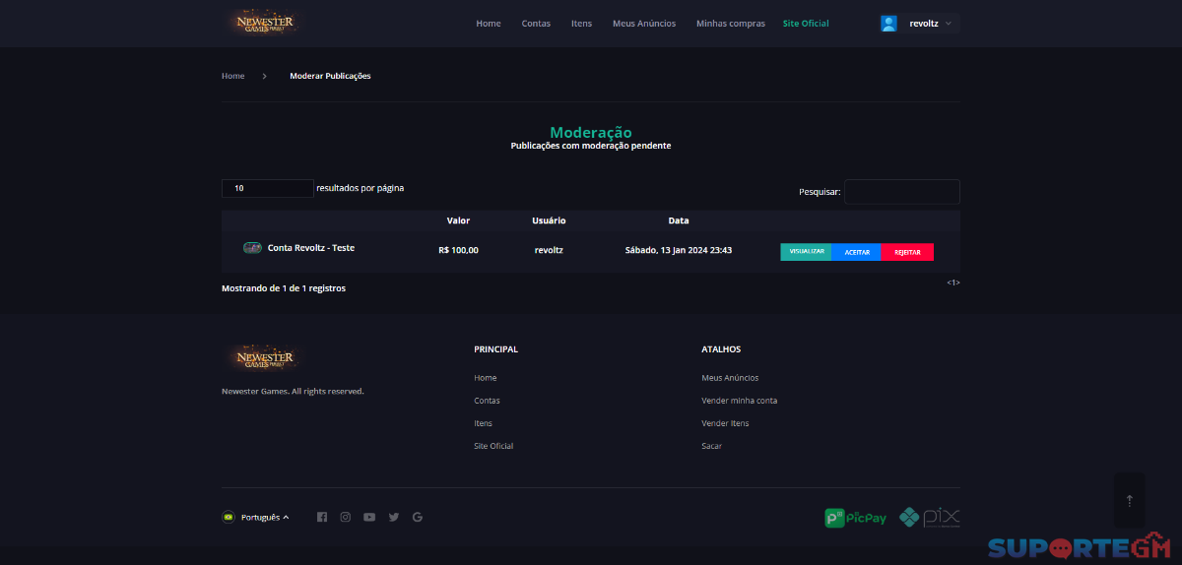Open footer Contas link
The width and height of the screenshot is (1182, 565).
[x=487, y=401]
